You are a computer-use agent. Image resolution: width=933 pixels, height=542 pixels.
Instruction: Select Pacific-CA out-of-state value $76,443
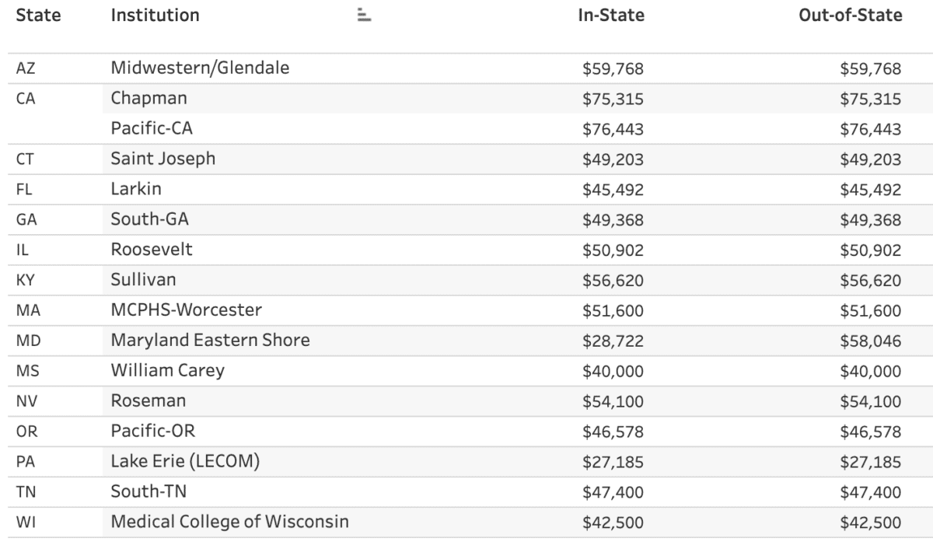pos(870,130)
